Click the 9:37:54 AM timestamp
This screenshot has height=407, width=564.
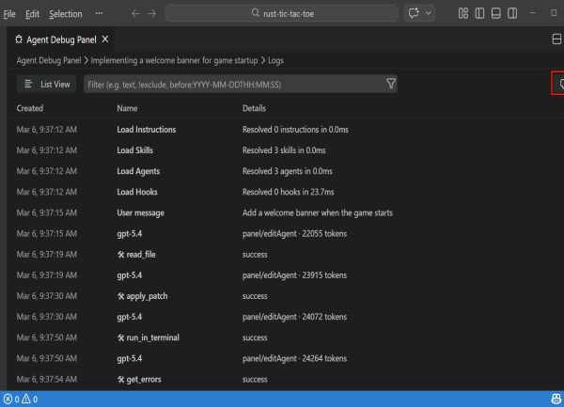pyautogui.click(x=47, y=380)
